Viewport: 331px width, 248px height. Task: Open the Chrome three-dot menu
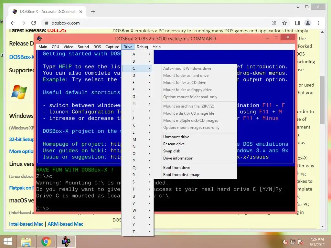click(x=318, y=23)
